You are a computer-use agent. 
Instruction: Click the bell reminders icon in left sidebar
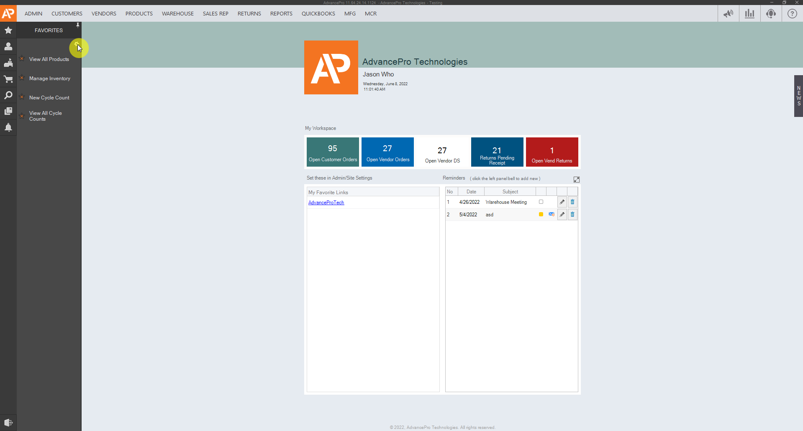[8, 127]
